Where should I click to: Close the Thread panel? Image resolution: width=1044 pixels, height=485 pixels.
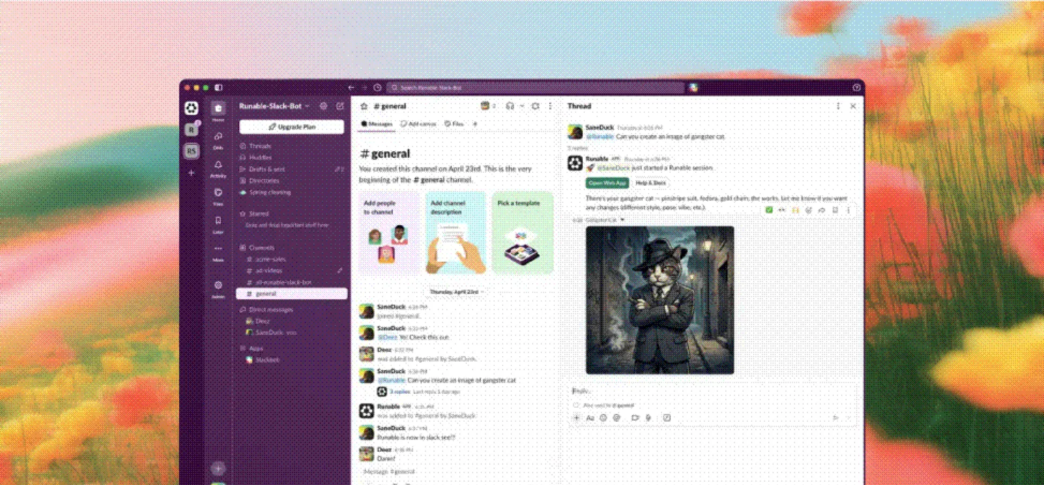point(853,106)
